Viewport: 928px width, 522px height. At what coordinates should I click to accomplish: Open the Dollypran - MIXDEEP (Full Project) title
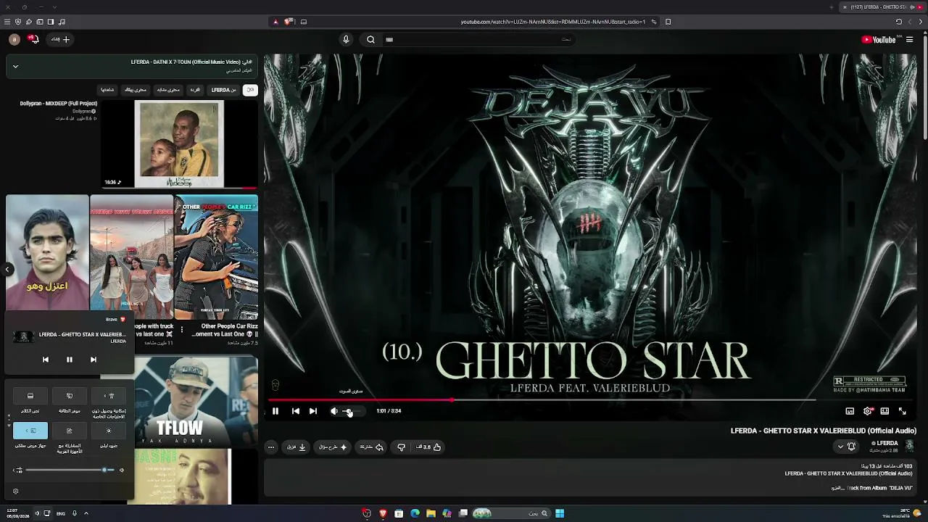click(59, 104)
